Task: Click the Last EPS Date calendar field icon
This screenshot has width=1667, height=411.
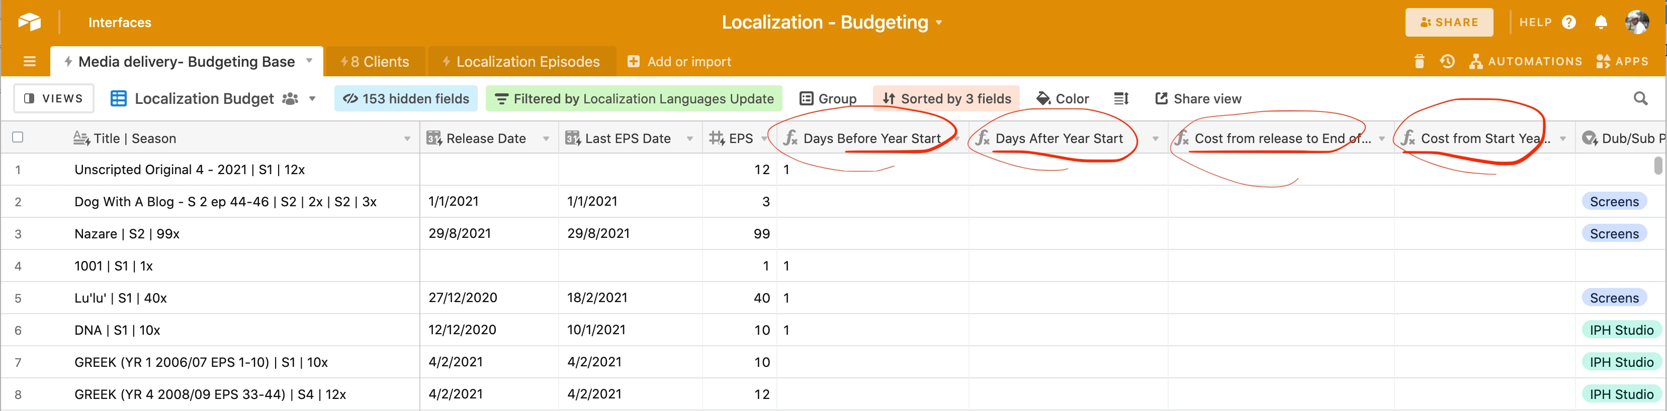Action: point(573,138)
